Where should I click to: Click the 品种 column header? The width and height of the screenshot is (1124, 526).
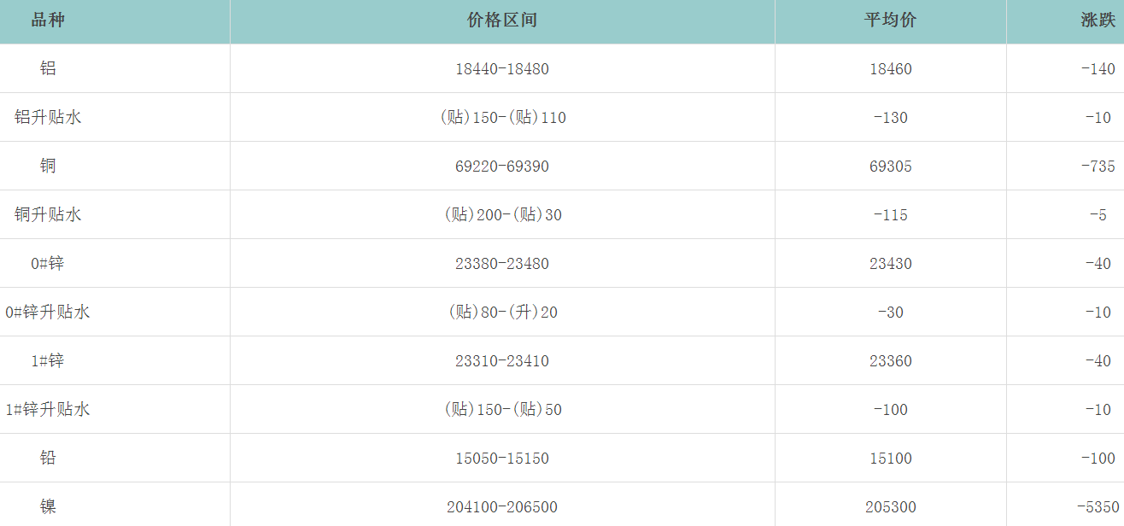(48, 20)
